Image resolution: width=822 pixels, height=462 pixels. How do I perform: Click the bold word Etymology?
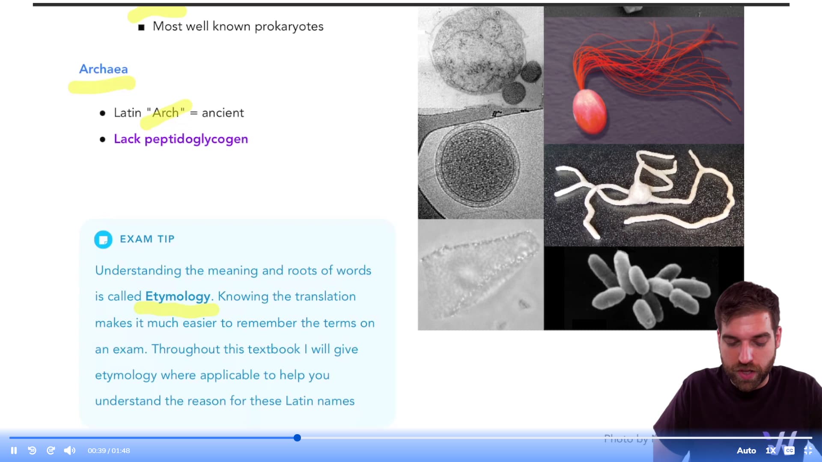coord(178,296)
